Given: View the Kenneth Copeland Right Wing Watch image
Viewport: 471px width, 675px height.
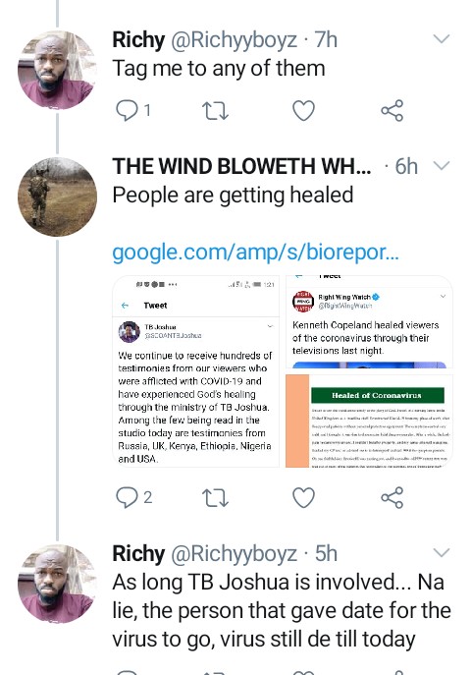Looking at the screenshot, I should point(369,322).
